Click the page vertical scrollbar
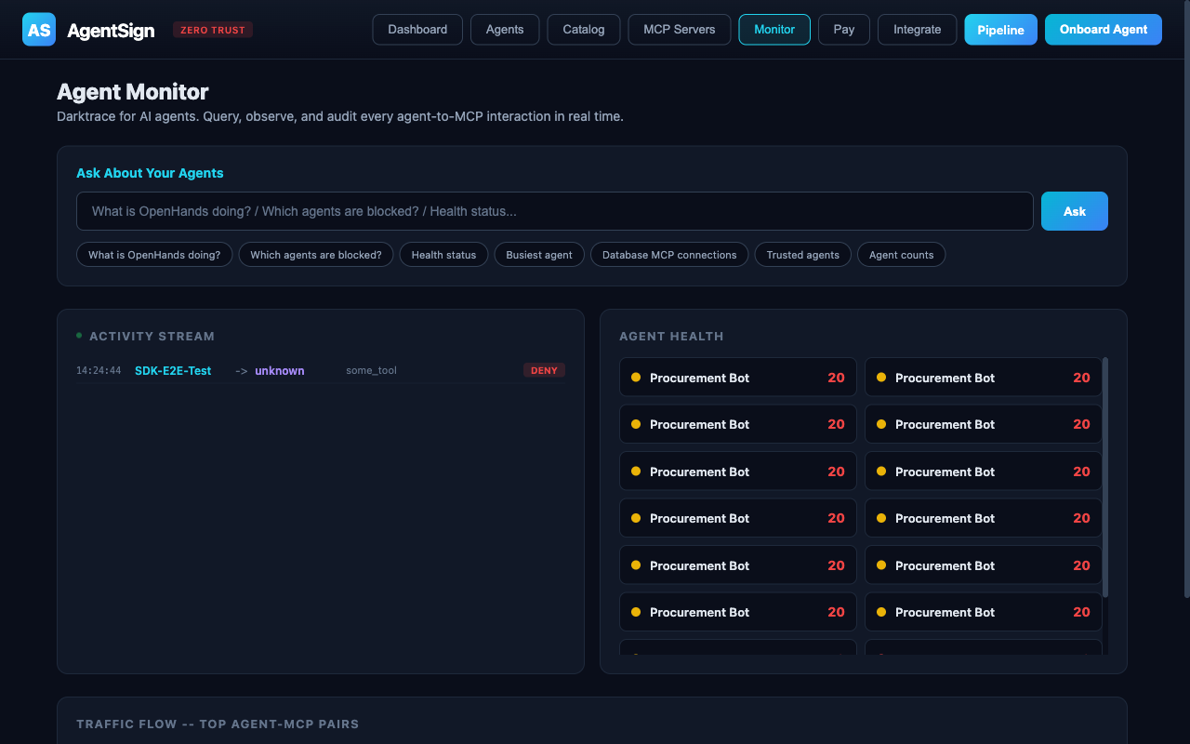The width and height of the screenshot is (1190, 744). (1185, 298)
